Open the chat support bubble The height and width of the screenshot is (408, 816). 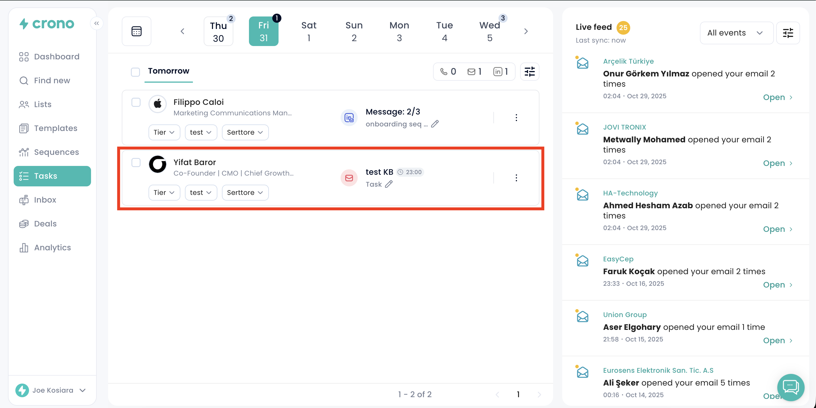(x=790, y=387)
